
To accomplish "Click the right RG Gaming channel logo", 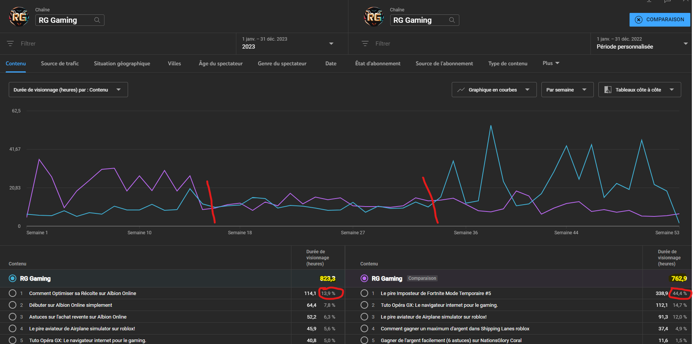I will point(374,17).
